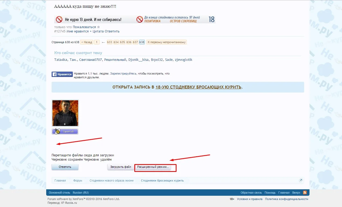The height and width of the screenshot is (207, 342).
Task: Click the external-link arrow beside the breadcrumb bar
Action: coord(300,180)
